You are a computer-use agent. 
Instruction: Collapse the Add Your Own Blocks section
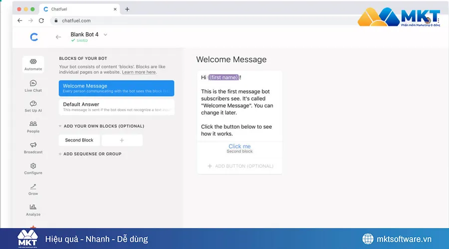pyautogui.click(x=60, y=126)
